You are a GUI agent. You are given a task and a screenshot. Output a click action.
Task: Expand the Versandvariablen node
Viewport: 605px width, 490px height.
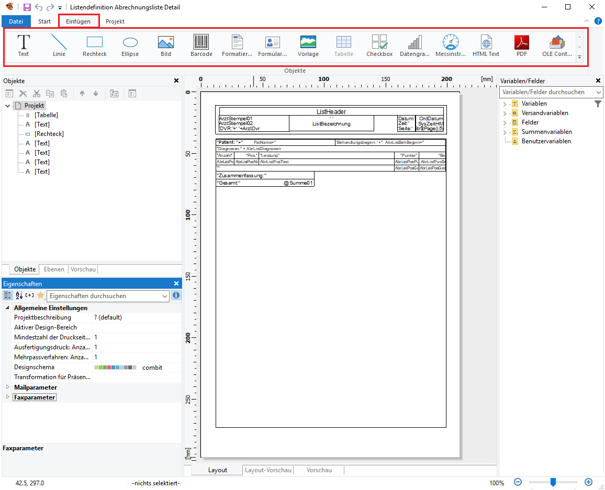pyautogui.click(x=505, y=113)
